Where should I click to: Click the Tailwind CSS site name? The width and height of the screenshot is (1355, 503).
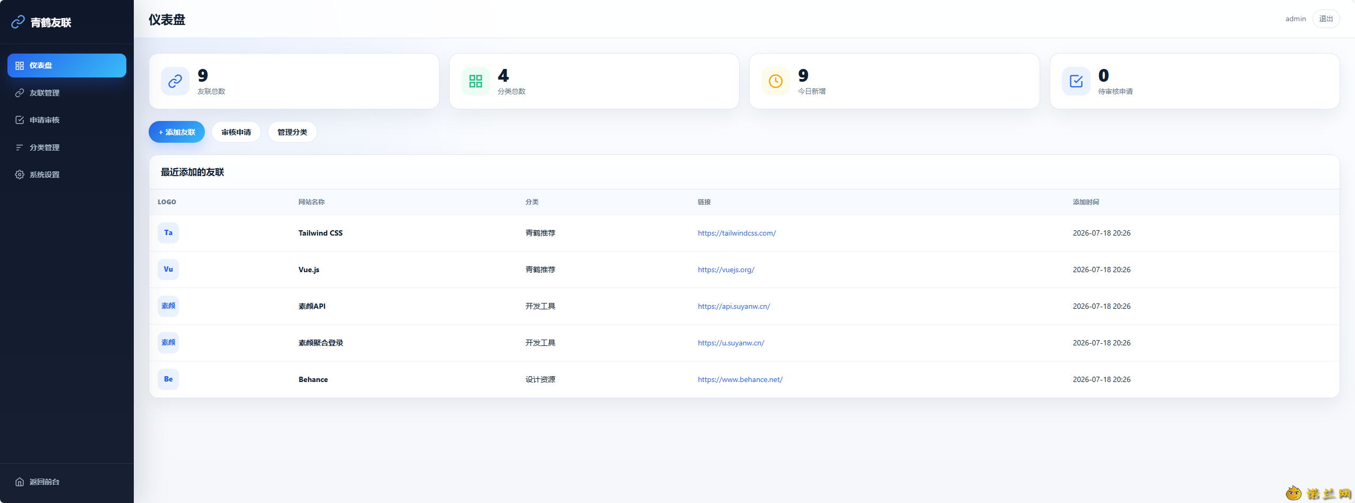[321, 233]
